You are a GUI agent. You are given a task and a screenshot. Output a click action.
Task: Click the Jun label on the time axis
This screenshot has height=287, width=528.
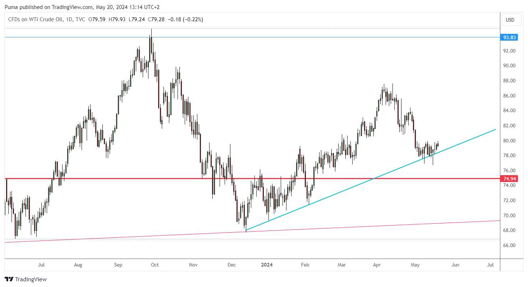coord(455,265)
